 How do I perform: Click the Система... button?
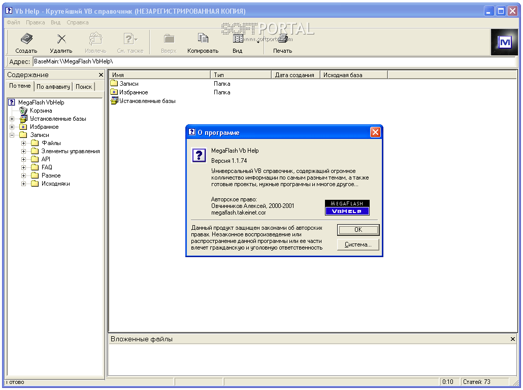pos(358,244)
